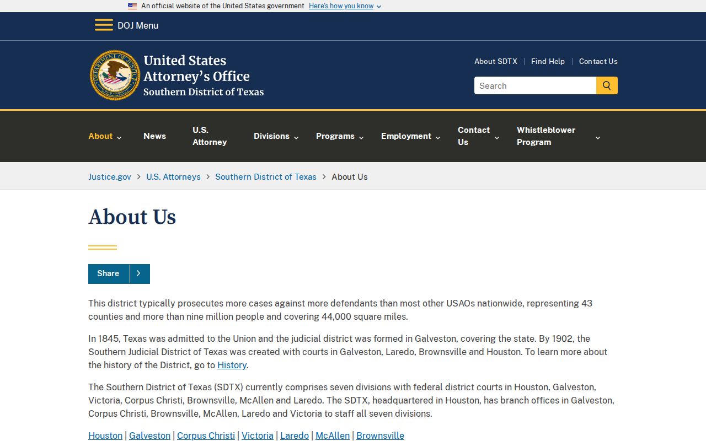Expand the About menu chevron
Screen dimensions: 706x441
(x=119, y=137)
